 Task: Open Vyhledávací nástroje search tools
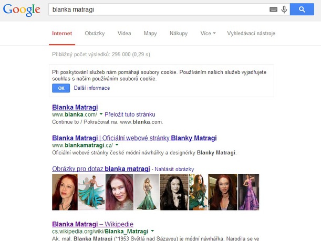[251, 34]
